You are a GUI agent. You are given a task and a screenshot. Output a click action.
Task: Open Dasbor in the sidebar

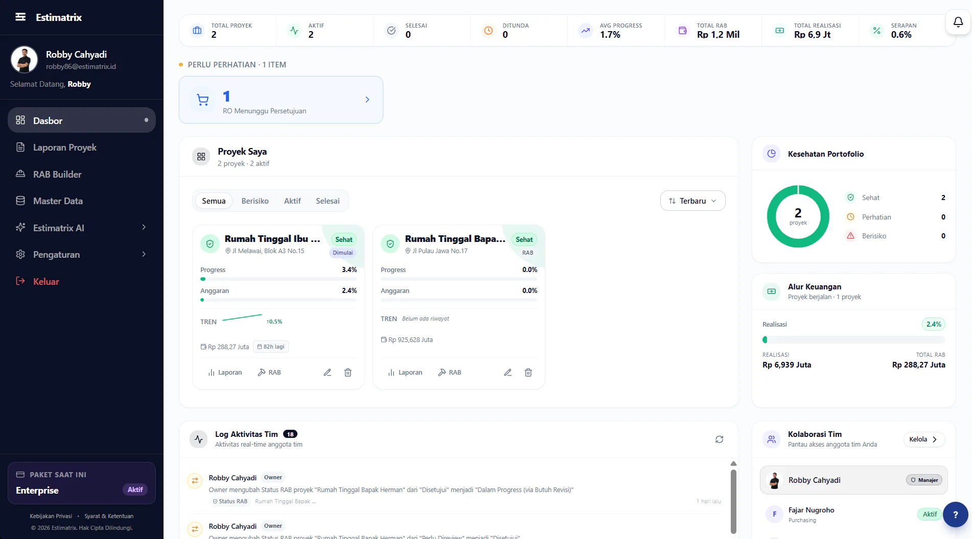click(82, 120)
